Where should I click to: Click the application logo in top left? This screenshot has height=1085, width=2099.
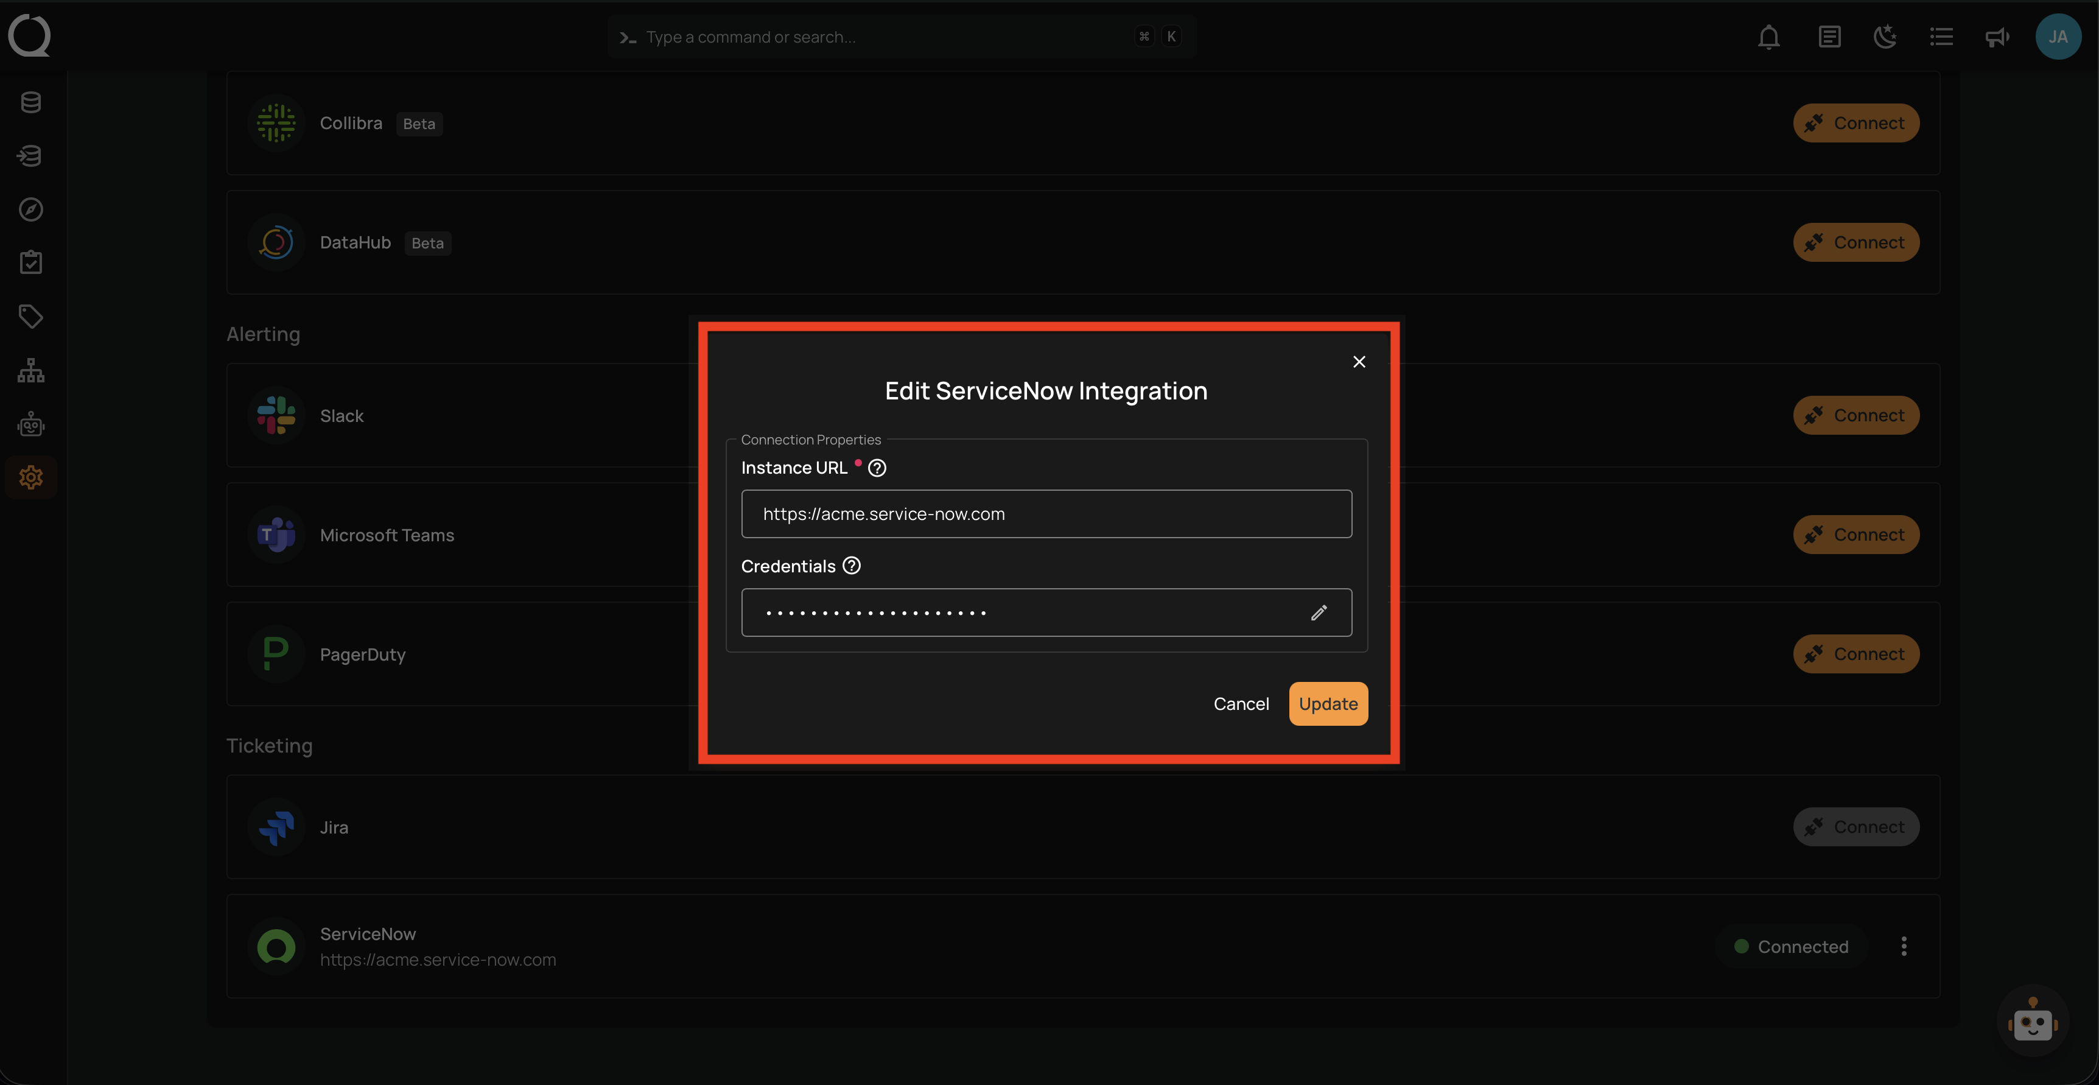pyautogui.click(x=29, y=36)
